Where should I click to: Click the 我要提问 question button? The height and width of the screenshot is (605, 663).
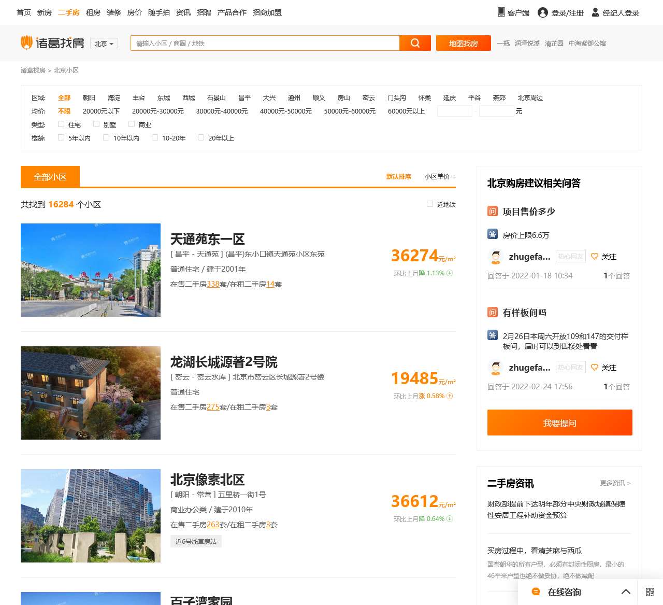point(559,423)
